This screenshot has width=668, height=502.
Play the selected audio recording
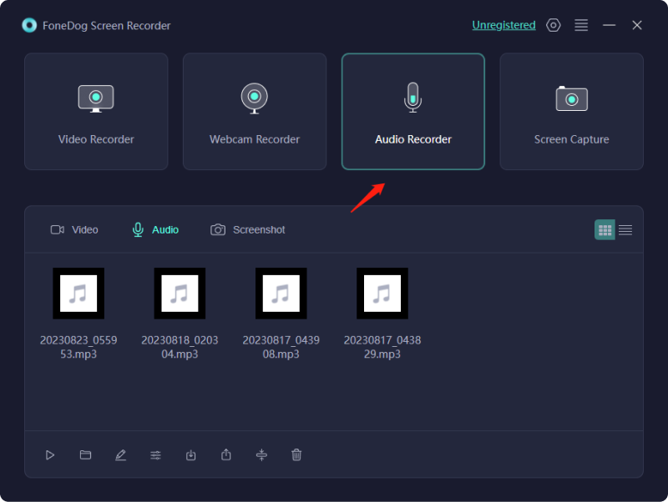click(x=50, y=455)
